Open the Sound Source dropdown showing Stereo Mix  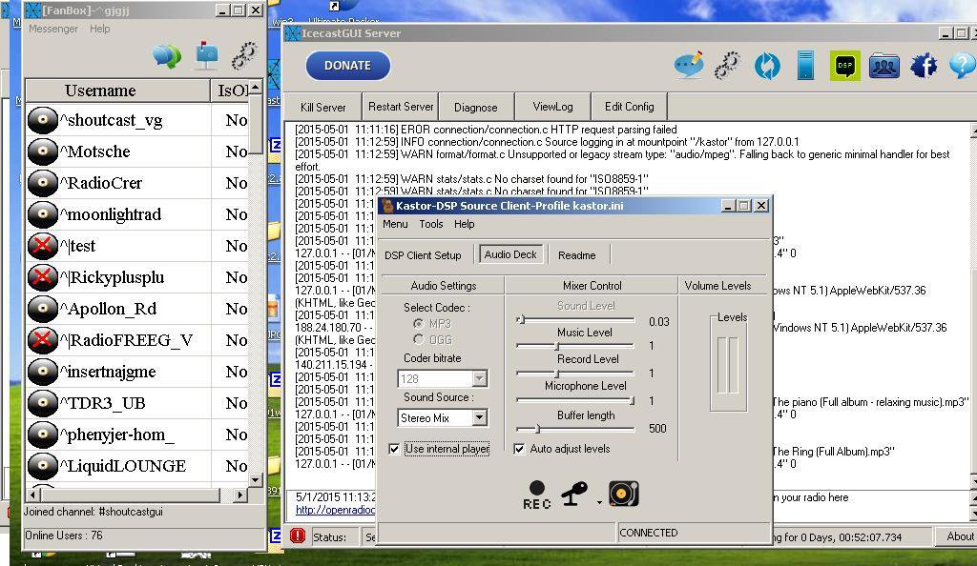[481, 417]
